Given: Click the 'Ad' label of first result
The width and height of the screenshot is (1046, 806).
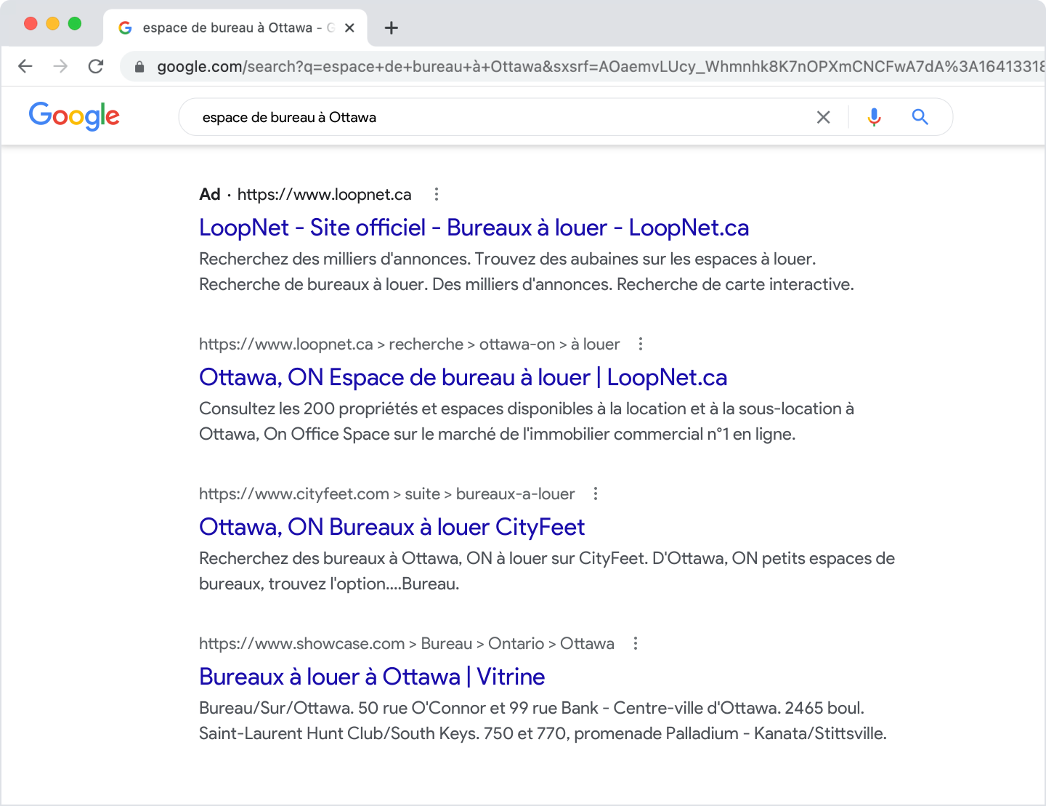Looking at the screenshot, I should click(x=209, y=194).
